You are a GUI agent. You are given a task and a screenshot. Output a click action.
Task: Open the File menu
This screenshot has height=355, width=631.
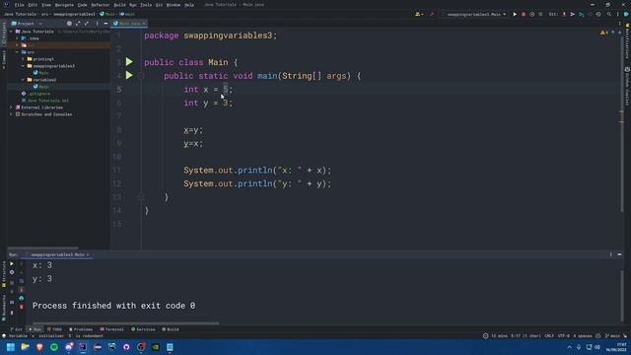19,5
